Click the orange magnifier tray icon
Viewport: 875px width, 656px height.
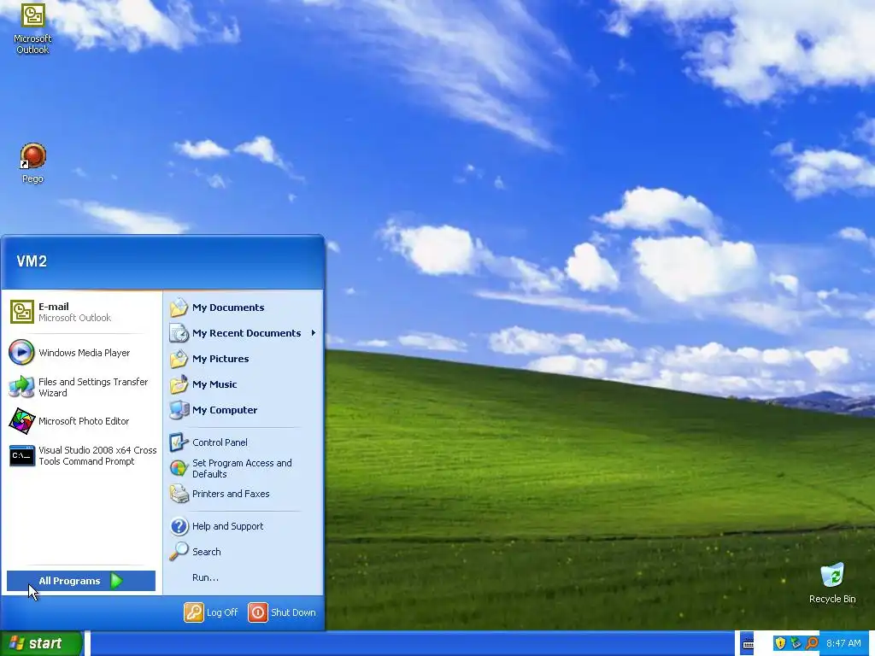pos(812,643)
